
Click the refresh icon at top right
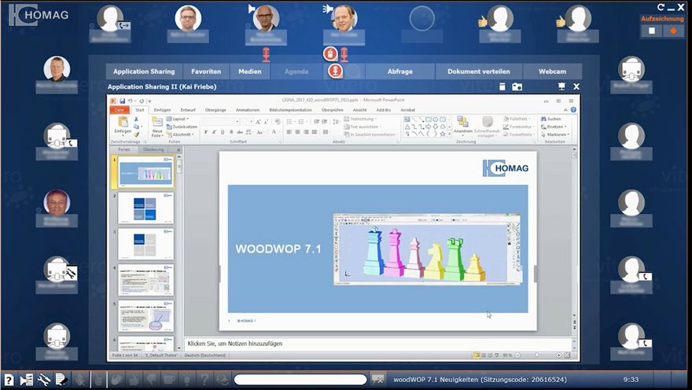click(661, 7)
